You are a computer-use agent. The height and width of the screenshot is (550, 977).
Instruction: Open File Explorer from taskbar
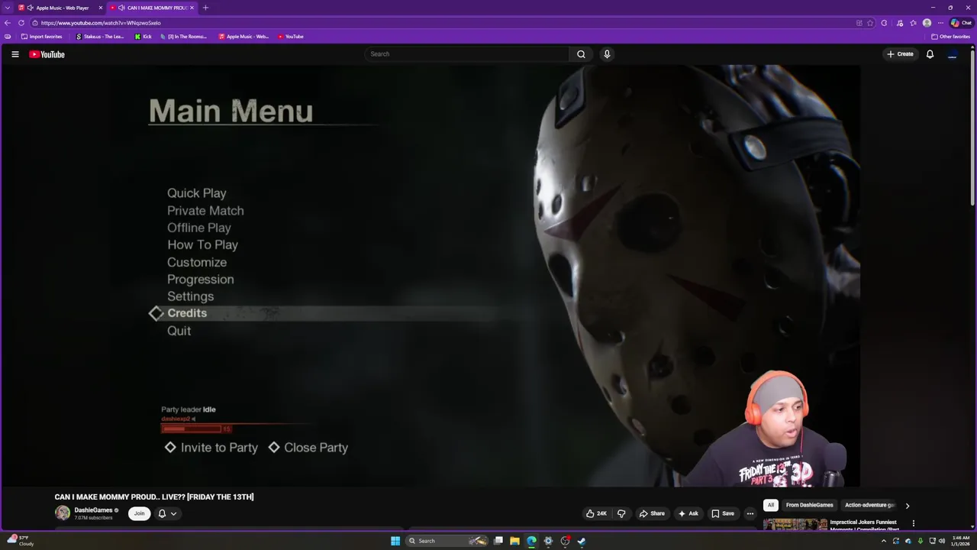pyautogui.click(x=514, y=541)
